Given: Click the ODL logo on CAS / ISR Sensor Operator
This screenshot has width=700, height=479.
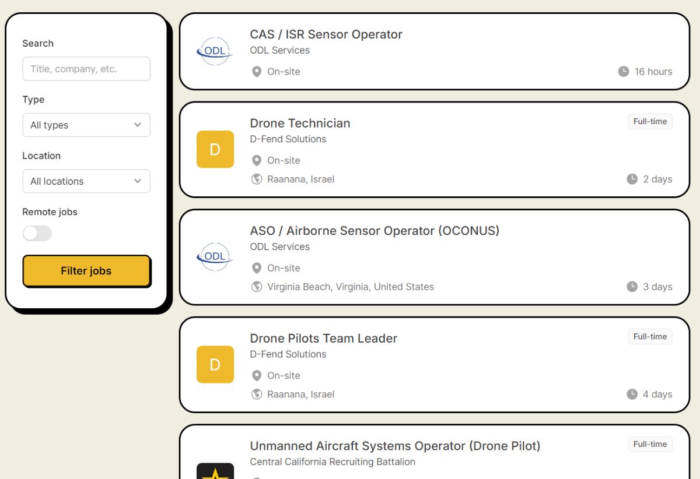Looking at the screenshot, I should [215, 51].
